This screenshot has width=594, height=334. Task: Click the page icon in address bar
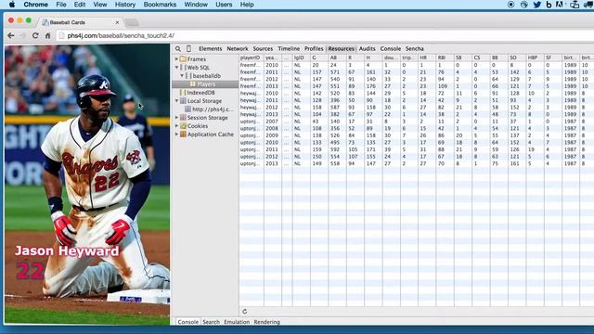(61, 35)
